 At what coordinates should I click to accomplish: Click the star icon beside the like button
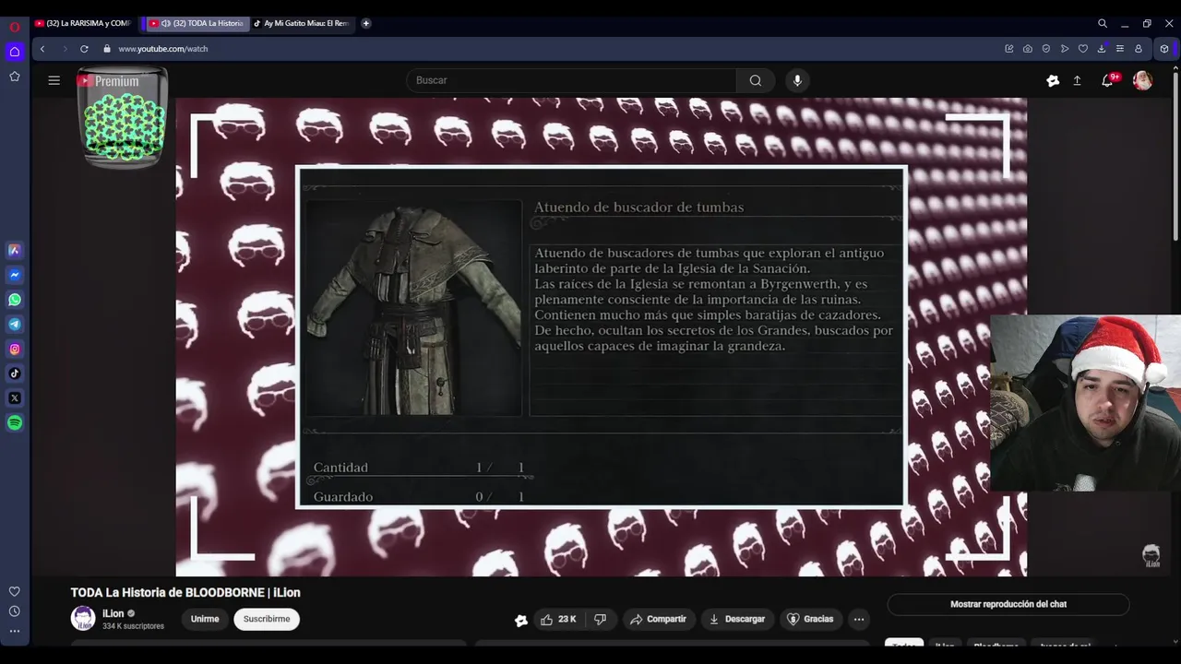(521, 620)
